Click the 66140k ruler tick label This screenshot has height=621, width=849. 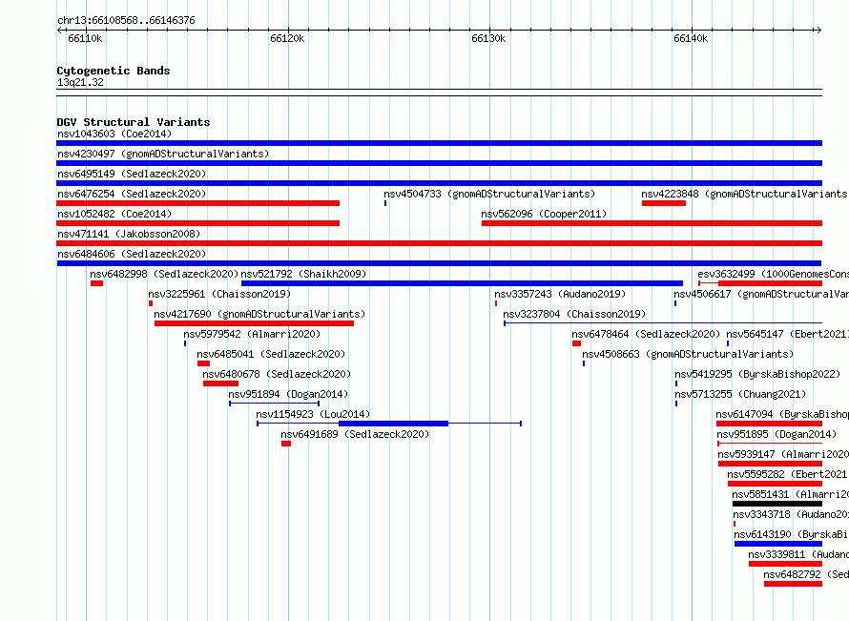click(x=691, y=38)
